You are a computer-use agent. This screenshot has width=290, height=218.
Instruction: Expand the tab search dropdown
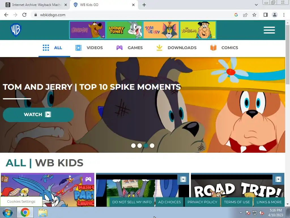(x=256, y=5)
